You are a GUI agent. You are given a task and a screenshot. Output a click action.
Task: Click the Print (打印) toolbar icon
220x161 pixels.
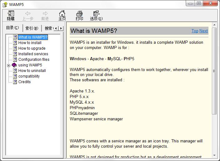tap(79, 15)
